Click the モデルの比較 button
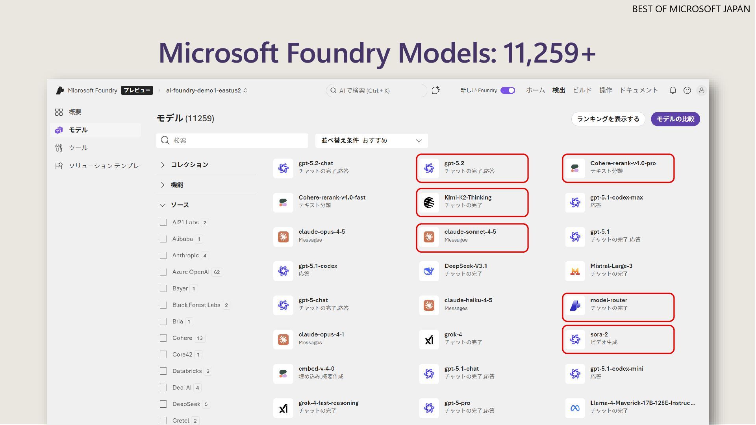756x425 pixels. point(675,119)
